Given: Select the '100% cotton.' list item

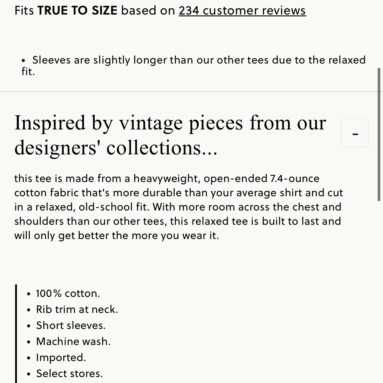Looking at the screenshot, I should tap(68, 293).
